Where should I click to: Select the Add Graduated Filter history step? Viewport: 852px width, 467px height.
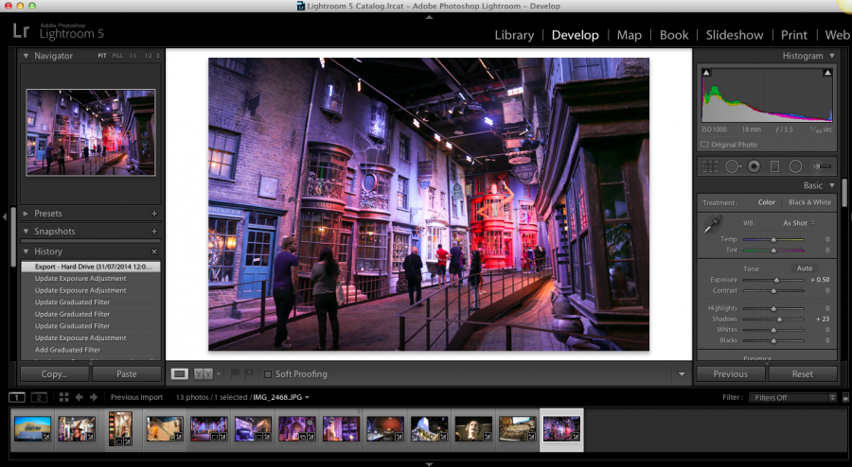(x=90, y=350)
